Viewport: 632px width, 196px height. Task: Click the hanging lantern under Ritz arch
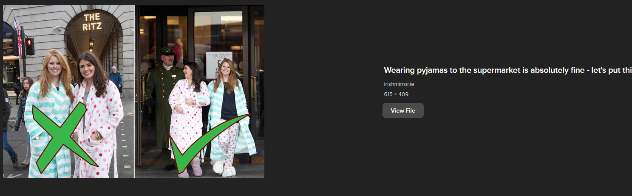[x=91, y=44]
